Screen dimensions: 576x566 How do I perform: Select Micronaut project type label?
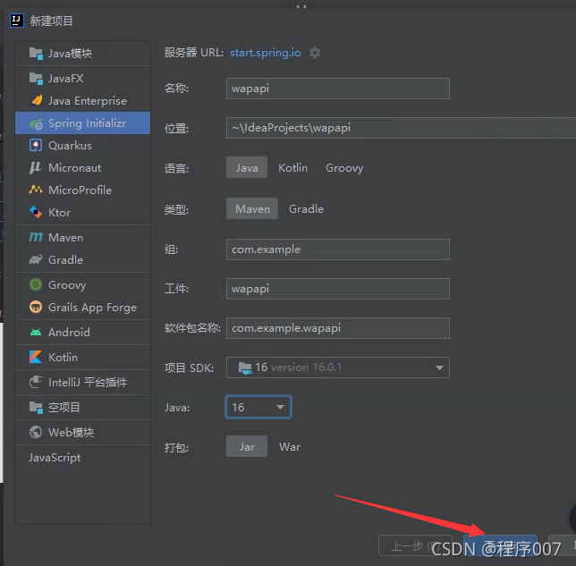tap(75, 168)
